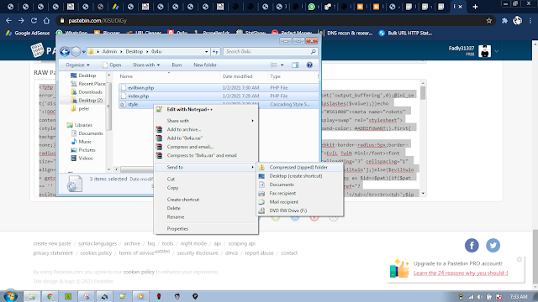
Task: Open the create new paste footer link
Action: (52, 244)
